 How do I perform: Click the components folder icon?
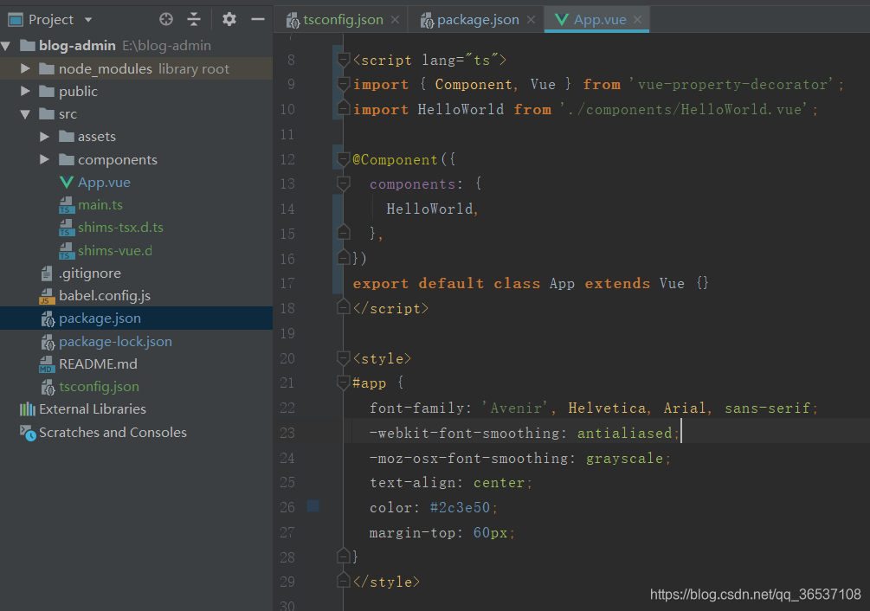point(66,160)
